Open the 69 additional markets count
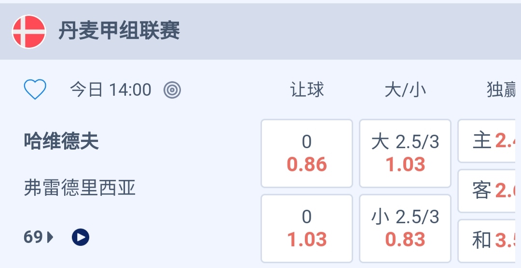The height and width of the screenshot is (268, 521). click(x=33, y=237)
